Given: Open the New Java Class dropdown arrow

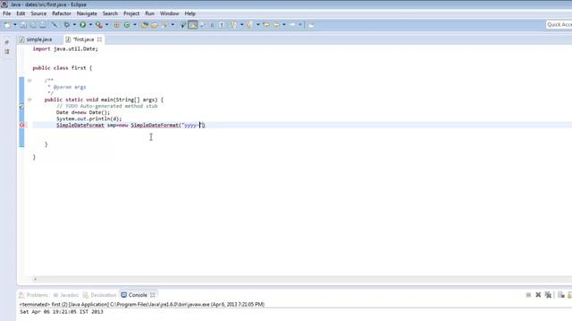Looking at the screenshot, I should tap(135, 25).
